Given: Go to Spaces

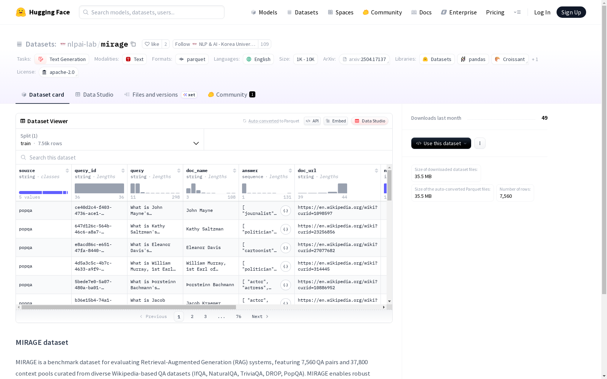Looking at the screenshot, I should (x=340, y=12).
